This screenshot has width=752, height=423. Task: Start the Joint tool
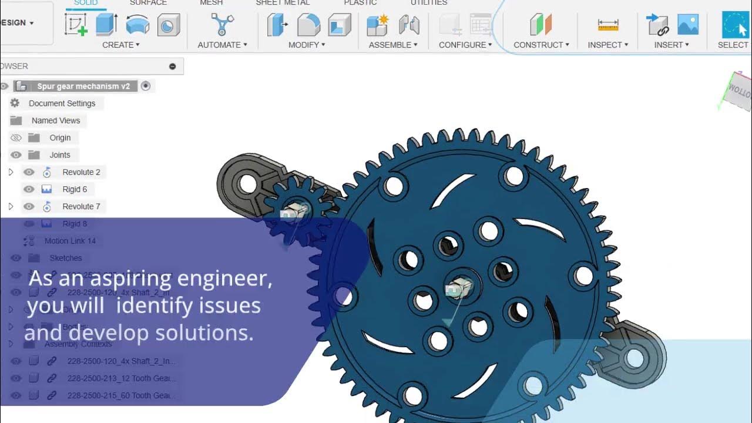click(409, 25)
